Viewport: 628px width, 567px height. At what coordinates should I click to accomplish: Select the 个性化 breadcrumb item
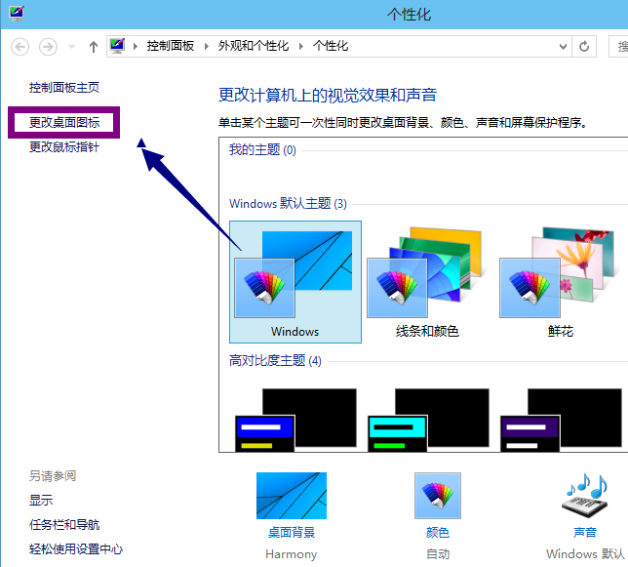(331, 46)
